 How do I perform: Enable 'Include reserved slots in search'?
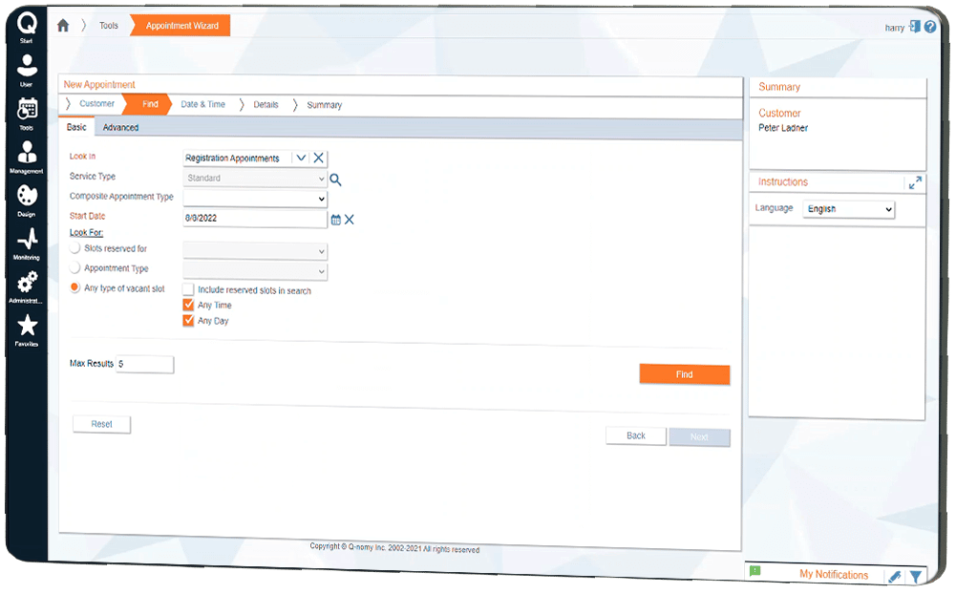click(188, 289)
